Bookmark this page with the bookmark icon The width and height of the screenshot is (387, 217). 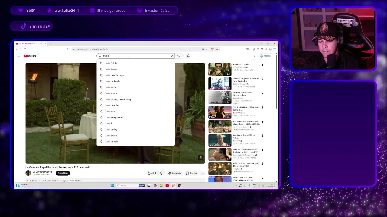click(x=68, y=49)
